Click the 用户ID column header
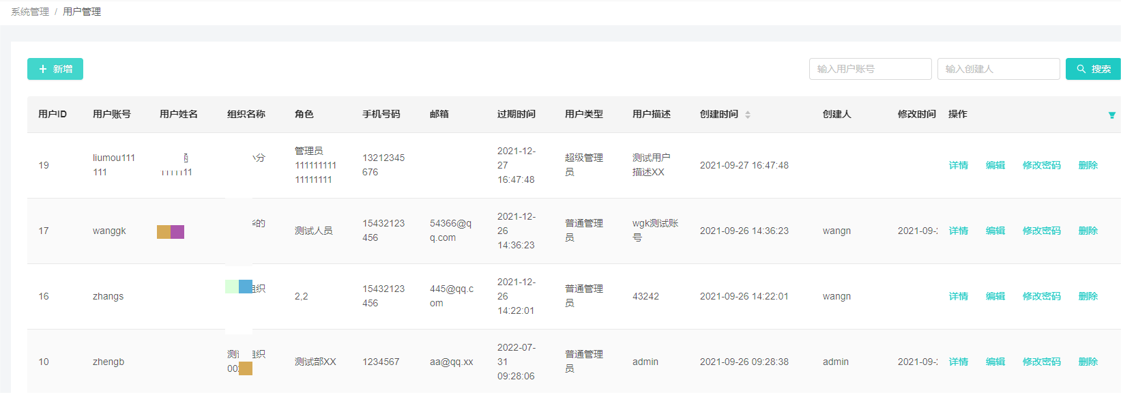 coord(53,114)
